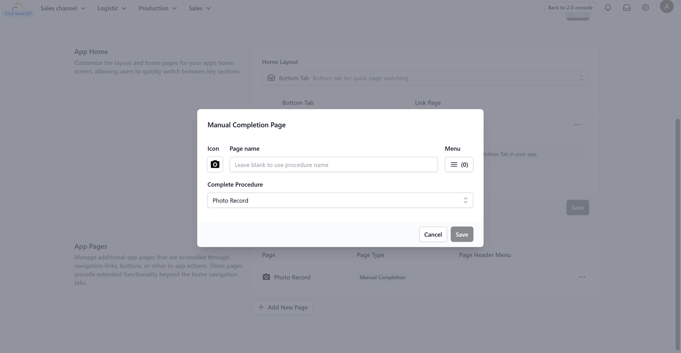Open the settings gear icon
The image size is (681, 353).
point(645,8)
